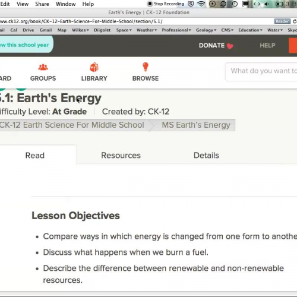Screen dimensions: 297x297
Task: Switch to the Read tab
Action: 35,155
